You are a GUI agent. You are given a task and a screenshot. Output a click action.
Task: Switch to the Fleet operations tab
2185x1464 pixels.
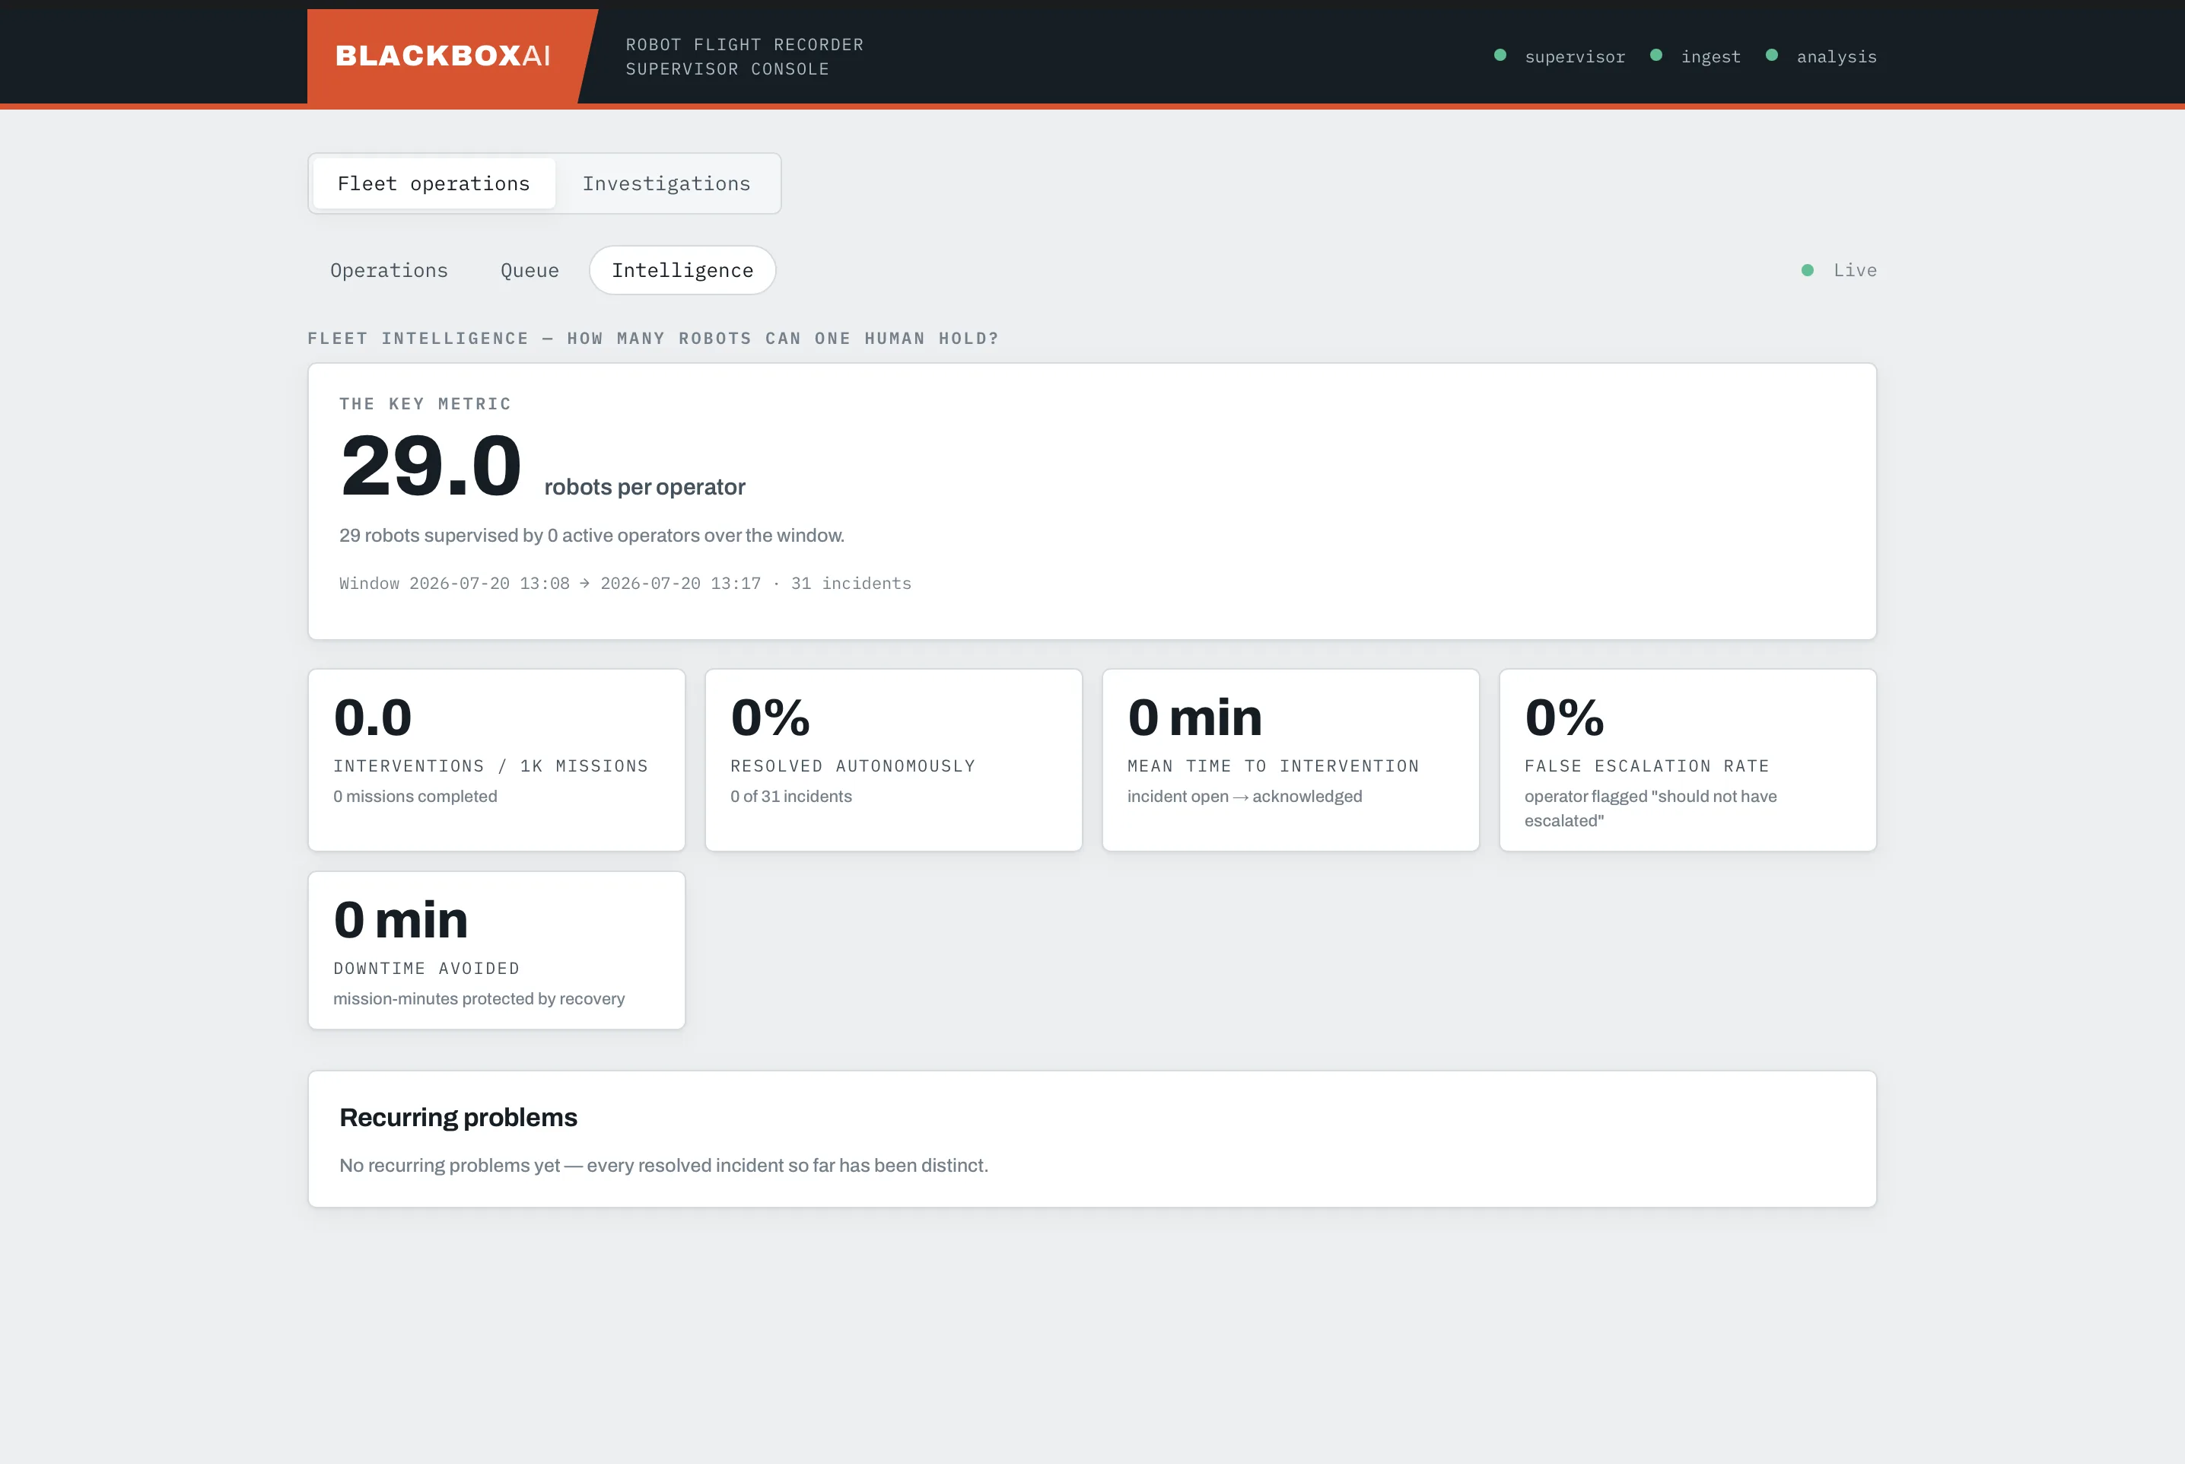tap(434, 184)
